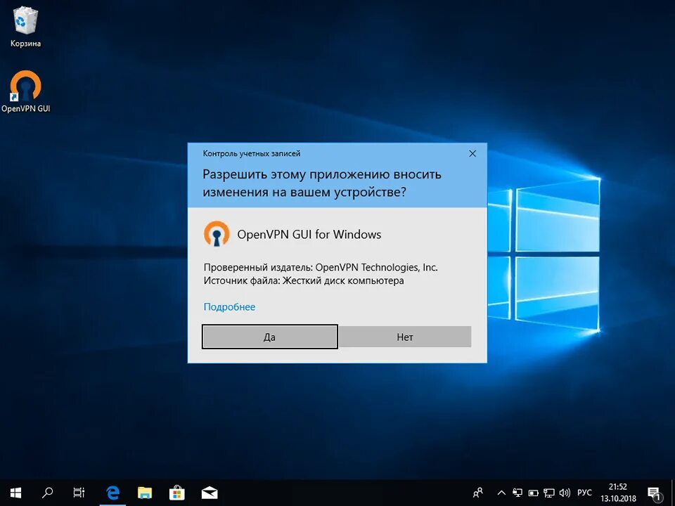Image resolution: width=675 pixels, height=506 pixels.
Task: Click the Нет button to deny changes
Action: tap(405, 337)
